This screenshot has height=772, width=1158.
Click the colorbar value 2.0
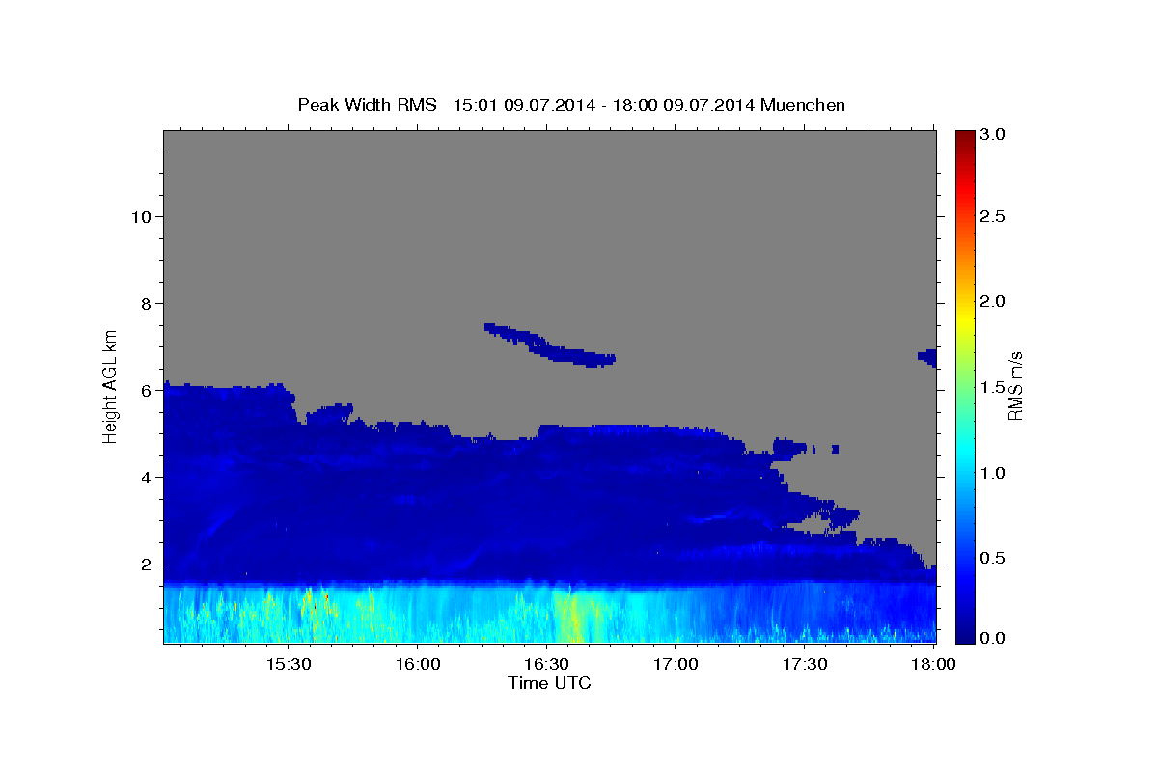pyautogui.click(x=994, y=301)
